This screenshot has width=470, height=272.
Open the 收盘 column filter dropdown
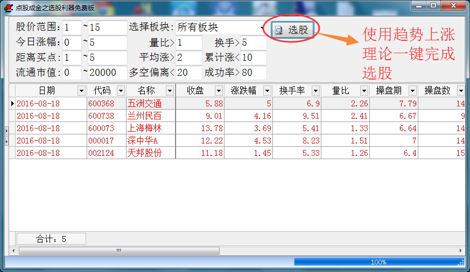pyautogui.click(x=219, y=91)
